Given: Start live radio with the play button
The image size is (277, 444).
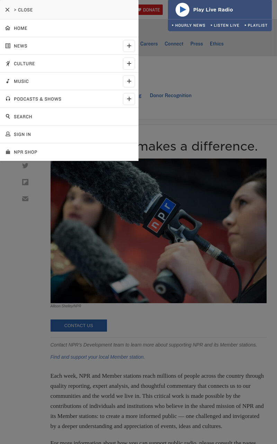Looking at the screenshot, I should click(x=182, y=10).
